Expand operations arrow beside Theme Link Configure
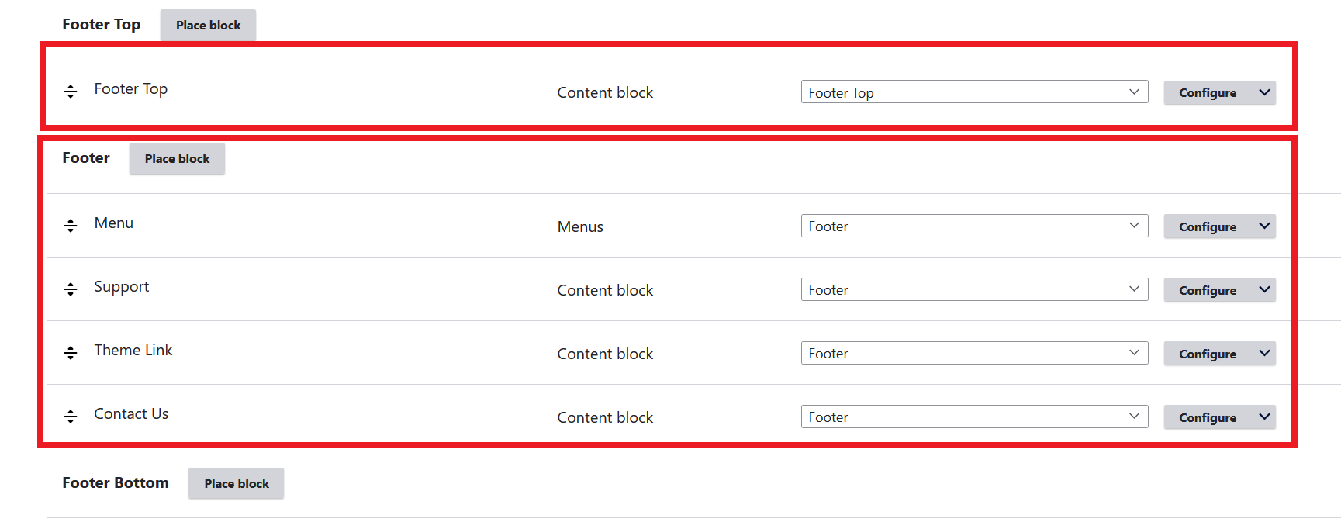This screenshot has height=522, width=1341. [1264, 353]
